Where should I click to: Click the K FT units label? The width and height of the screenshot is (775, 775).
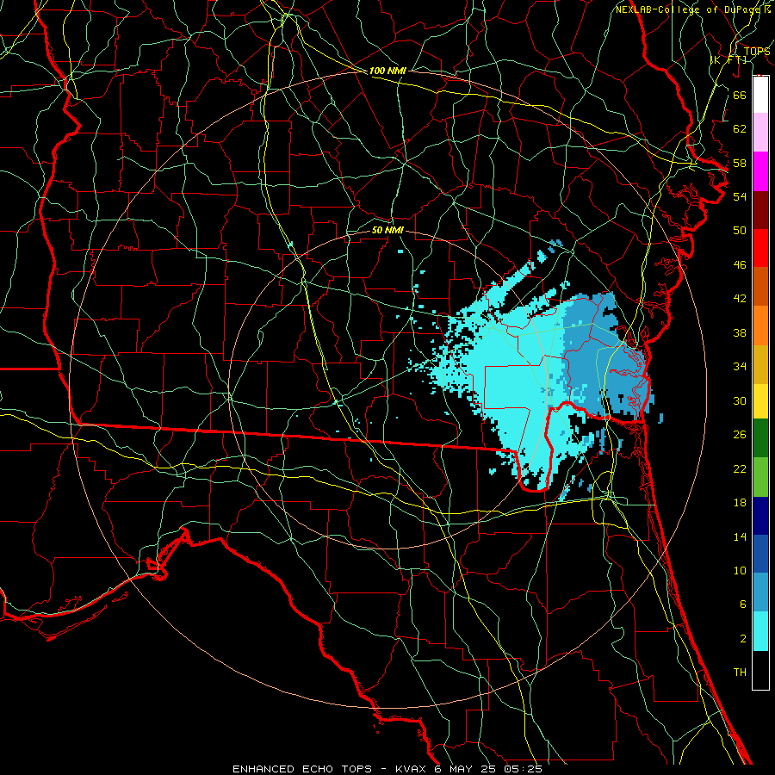tap(728, 59)
